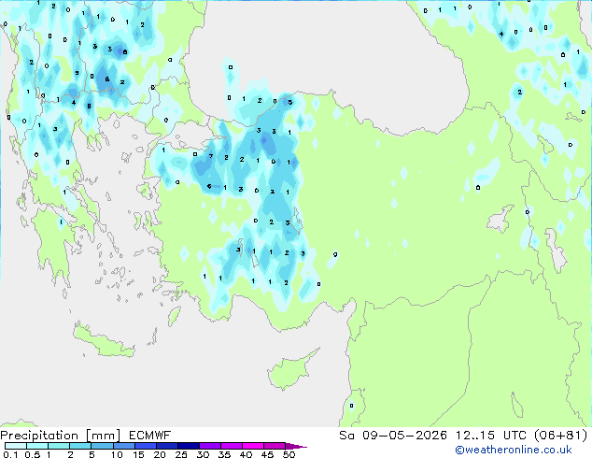Click the date 'Sa 09-05-2026'

click(393, 436)
